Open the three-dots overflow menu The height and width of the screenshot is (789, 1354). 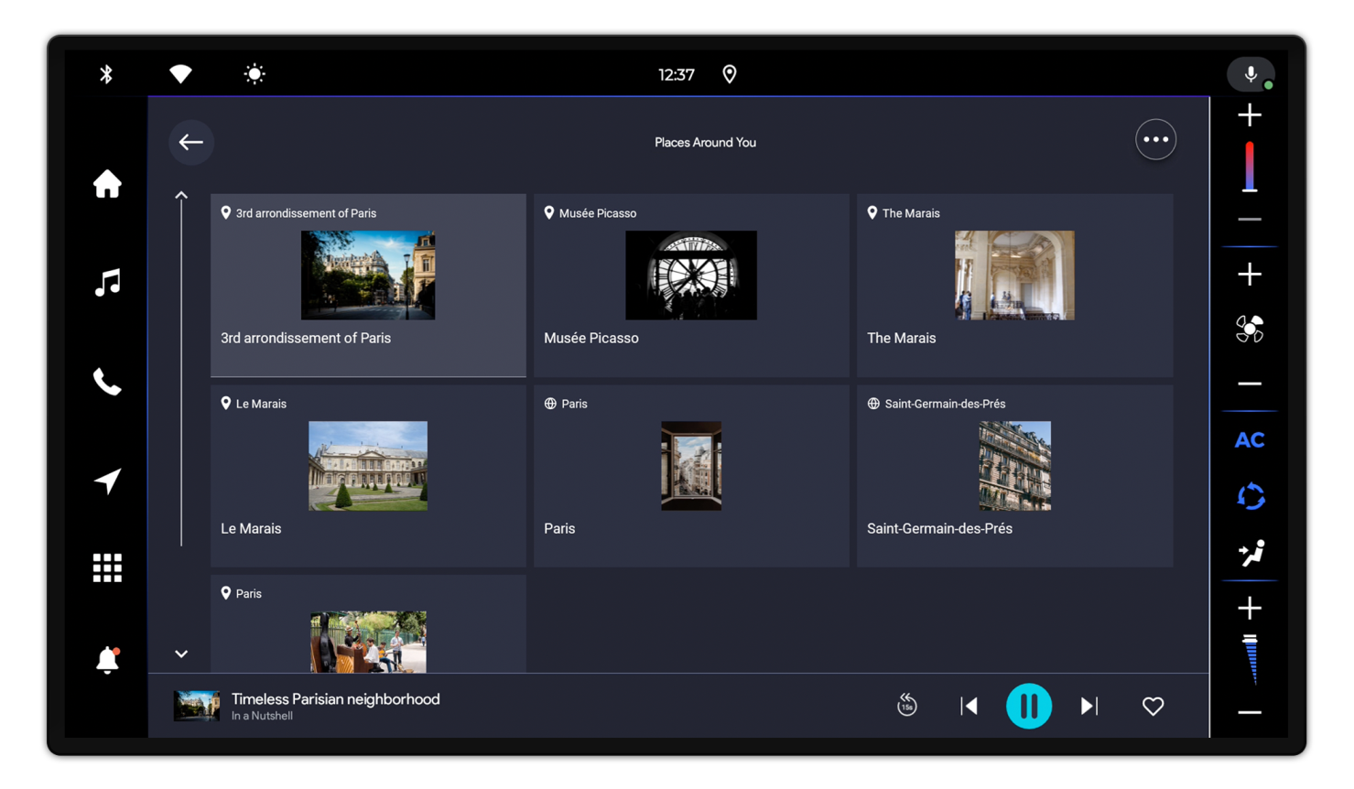coord(1155,140)
